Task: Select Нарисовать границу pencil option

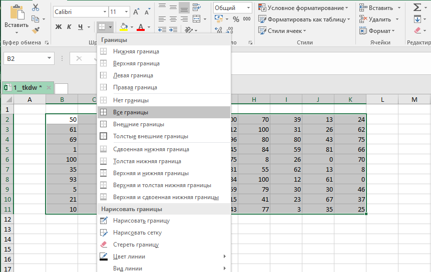Action: pyautogui.click(x=141, y=221)
